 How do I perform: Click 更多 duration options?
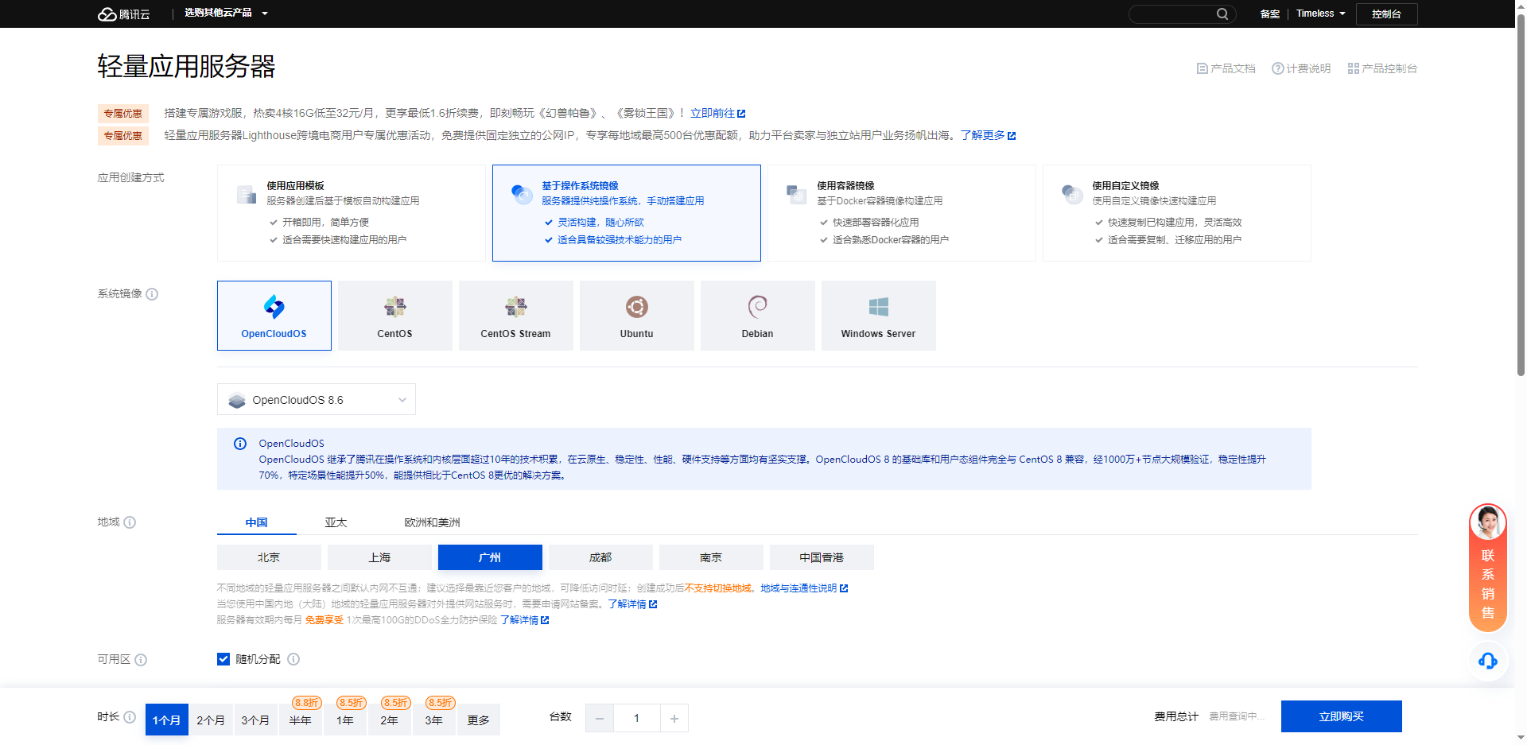[x=478, y=720]
